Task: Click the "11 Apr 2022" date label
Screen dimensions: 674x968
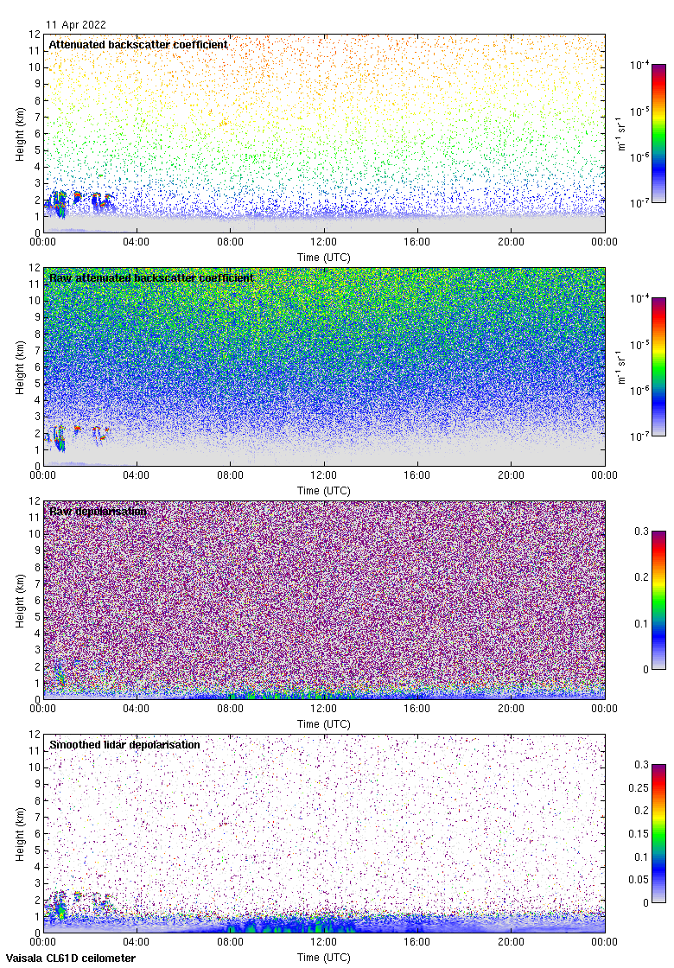Action: click(x=76, y=26)
